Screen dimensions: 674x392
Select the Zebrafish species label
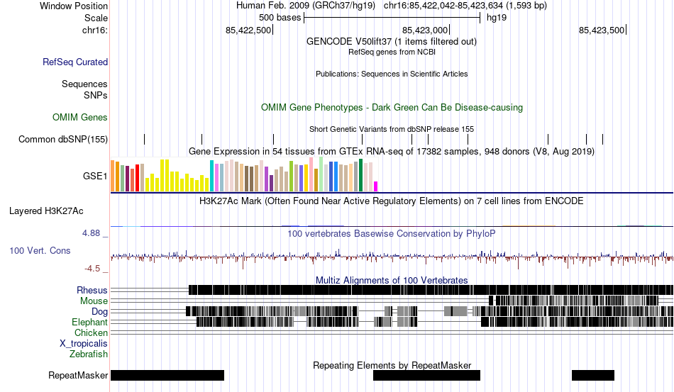(x=89, y=354)
